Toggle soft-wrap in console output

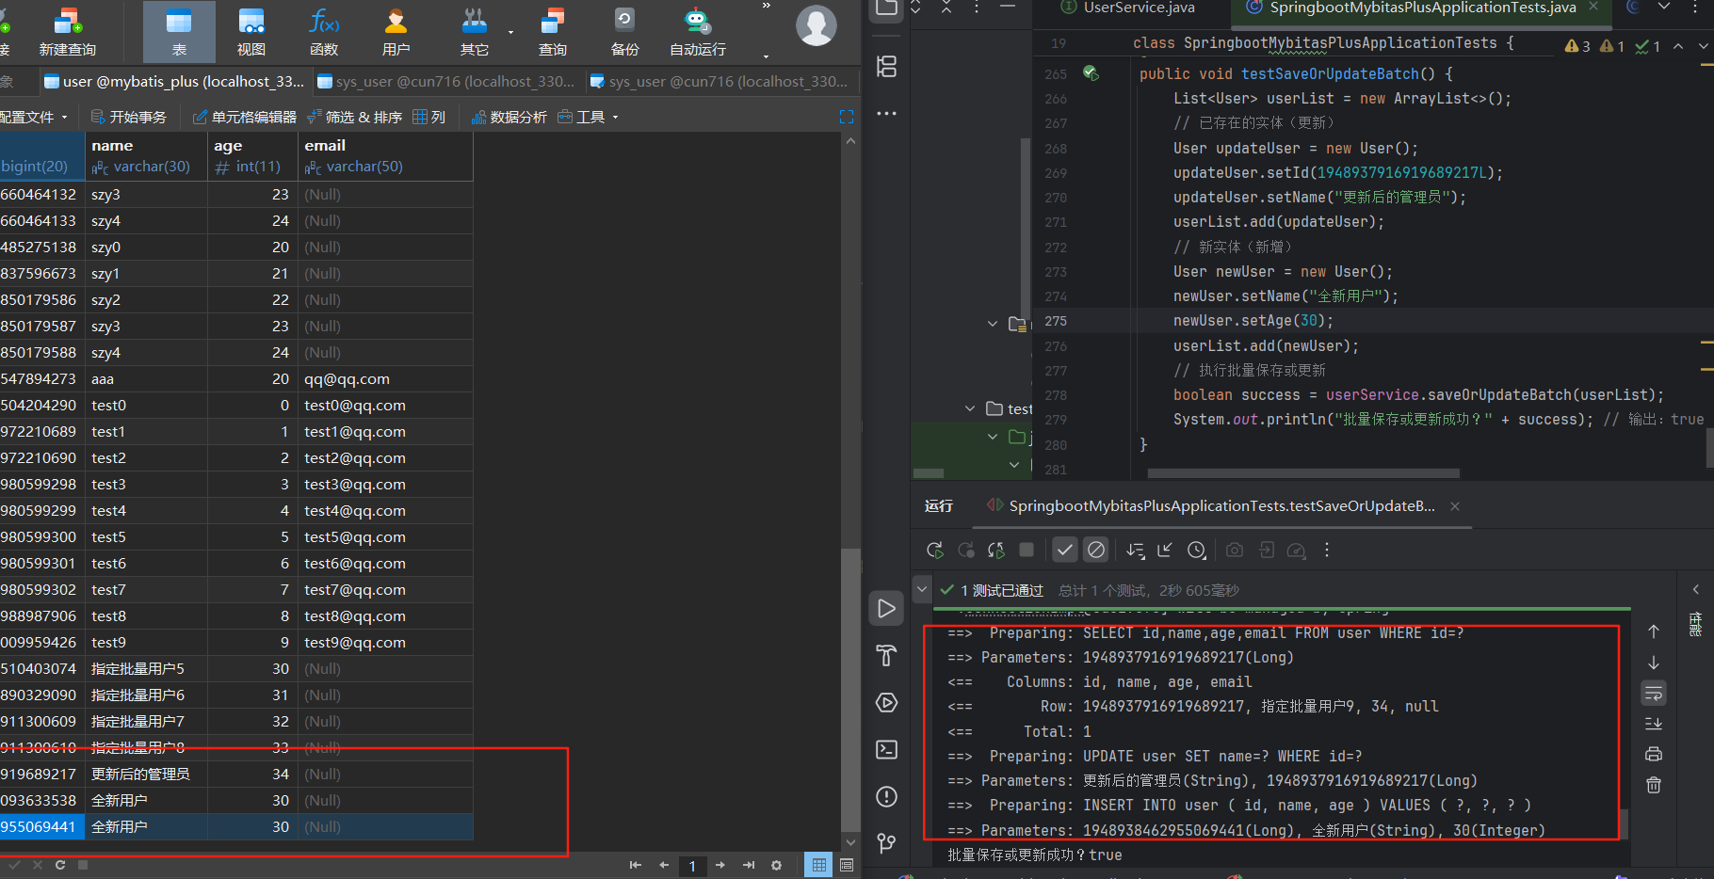coord(1654,694)
